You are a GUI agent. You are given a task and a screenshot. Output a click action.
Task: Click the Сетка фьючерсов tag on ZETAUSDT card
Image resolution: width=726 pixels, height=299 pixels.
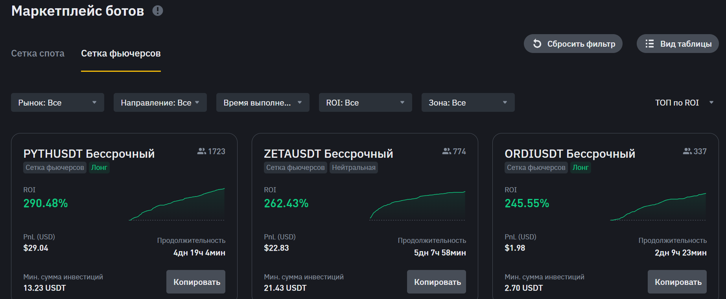[295, 168]
